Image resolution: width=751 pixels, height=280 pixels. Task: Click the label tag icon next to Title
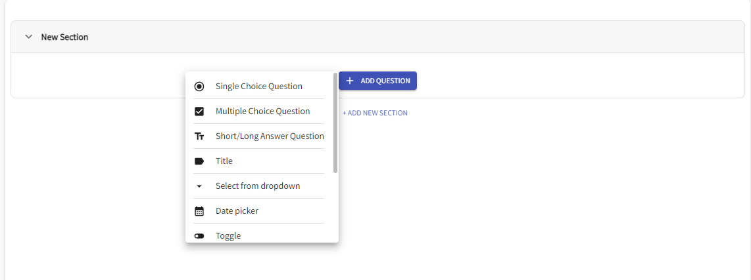199,161
